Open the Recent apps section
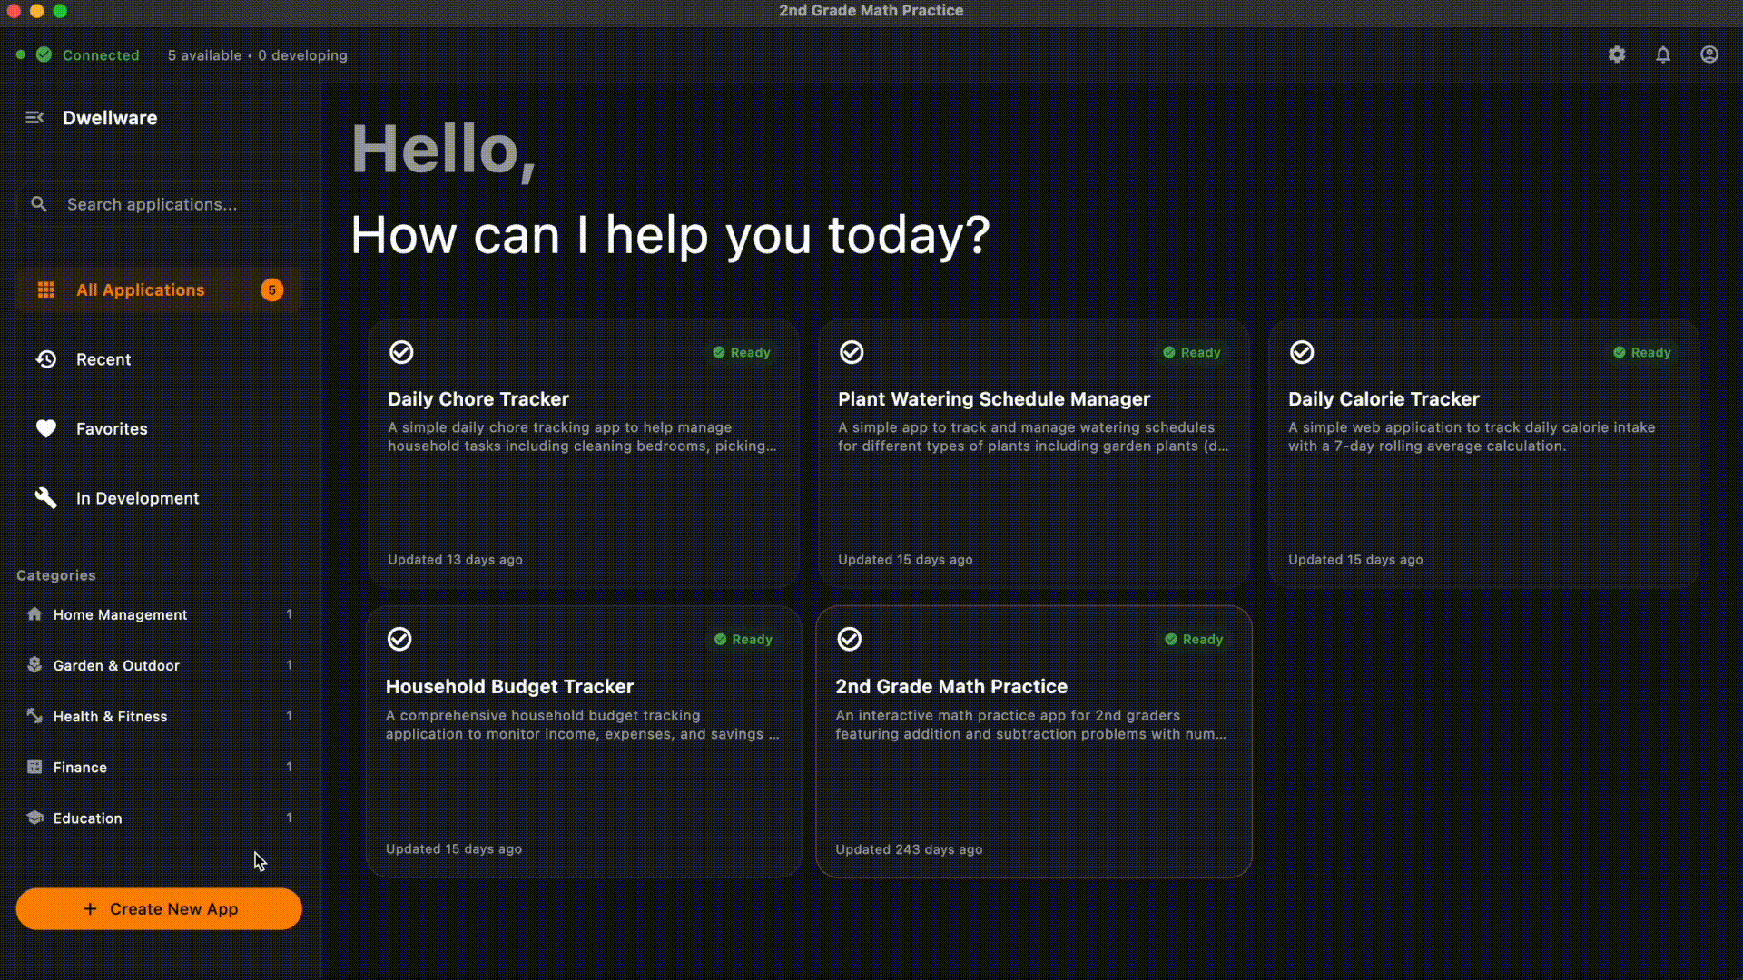This screenshot has height=980, width=1743. tap(103, 359)
